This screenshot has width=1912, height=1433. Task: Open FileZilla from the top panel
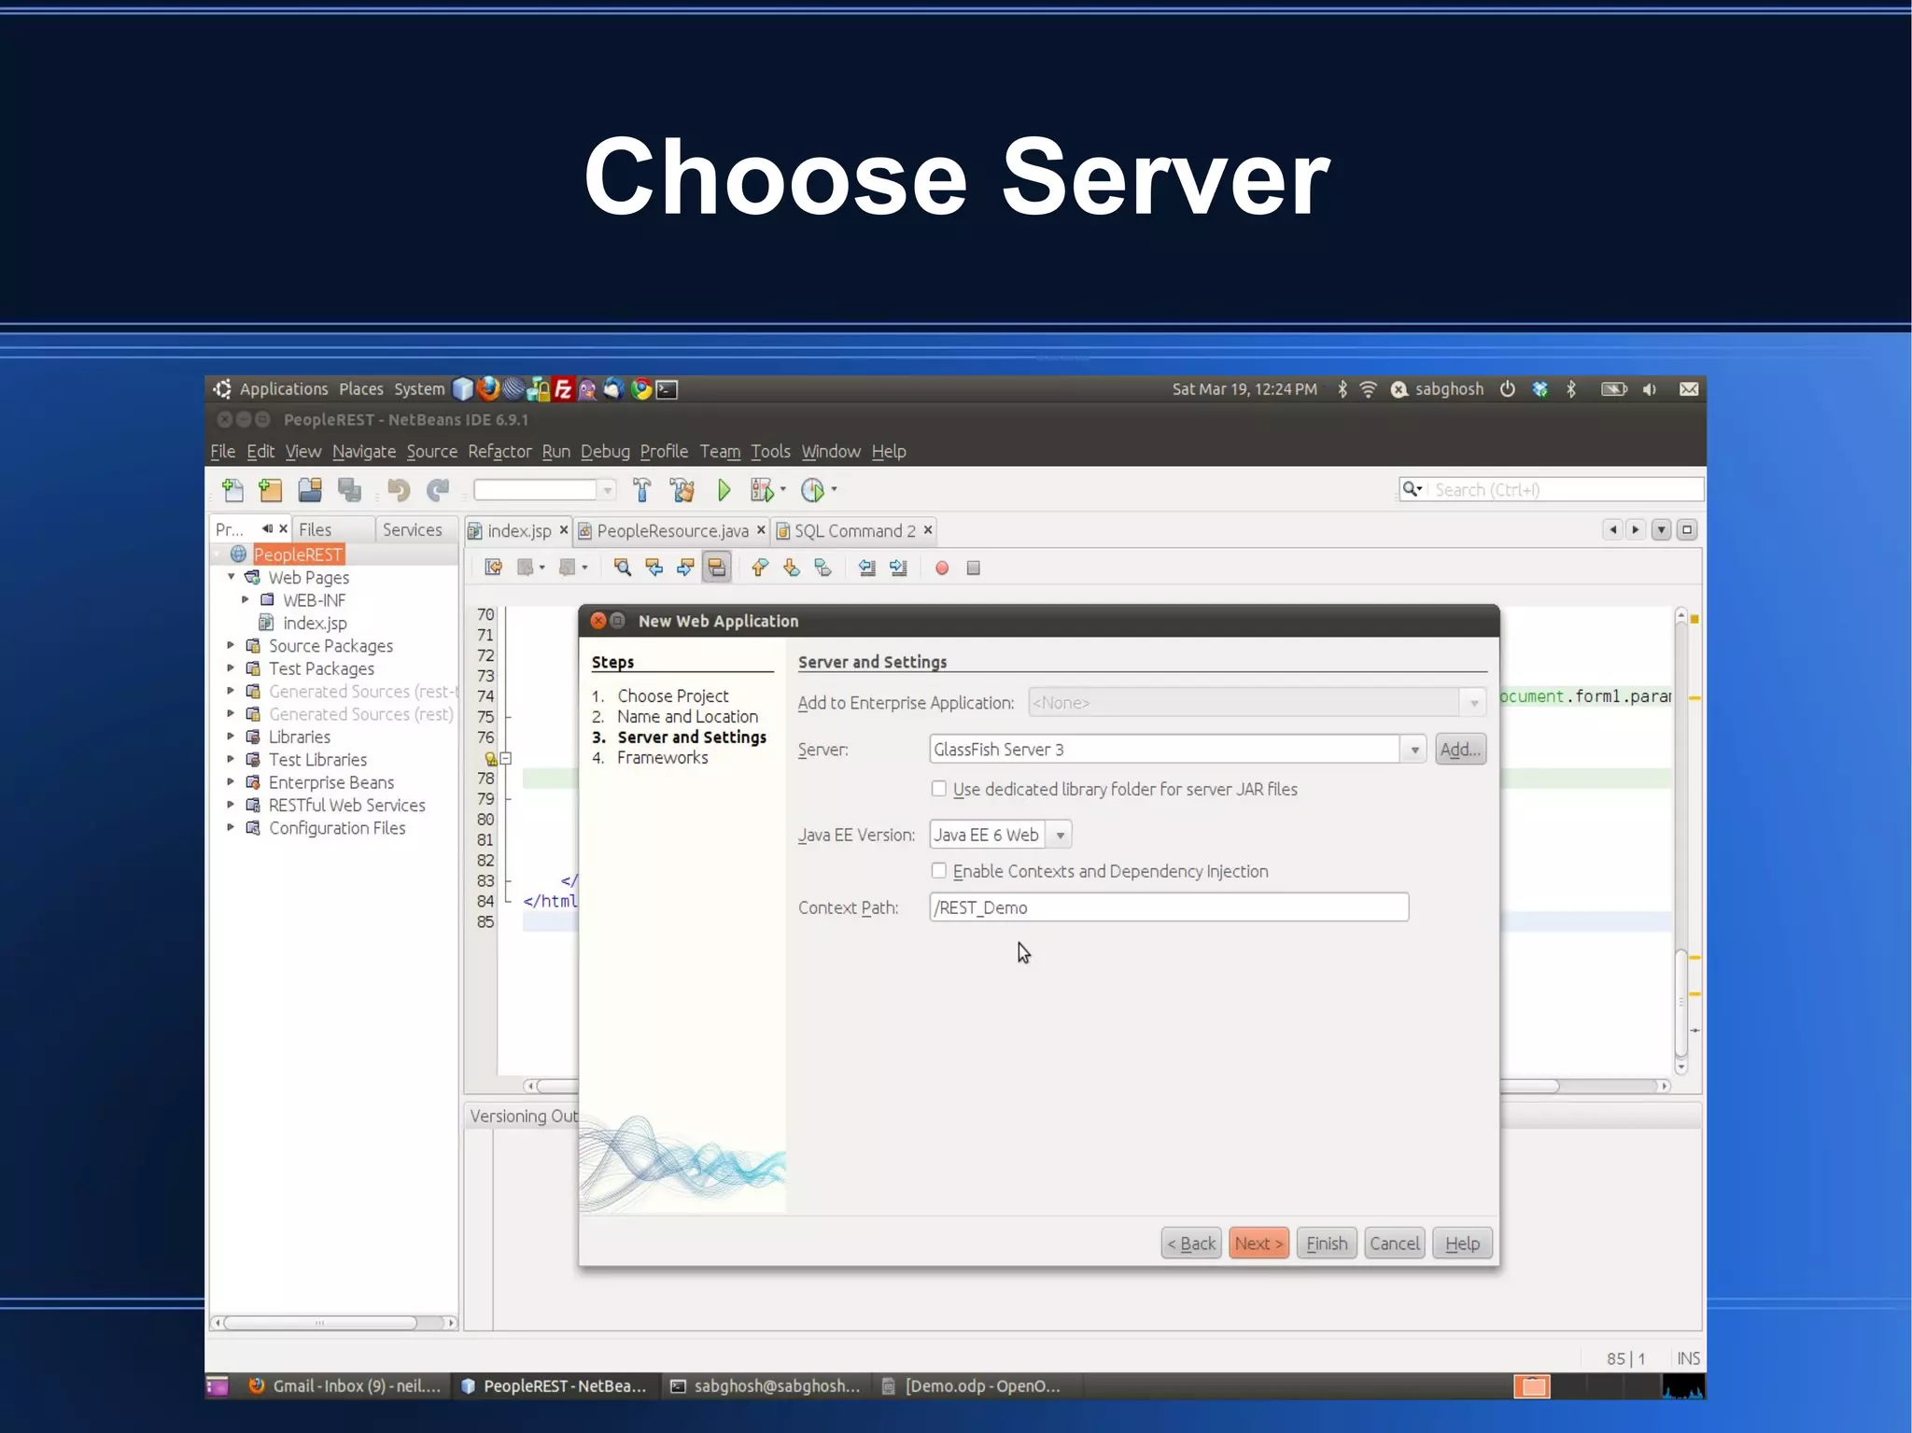point(563,388)
